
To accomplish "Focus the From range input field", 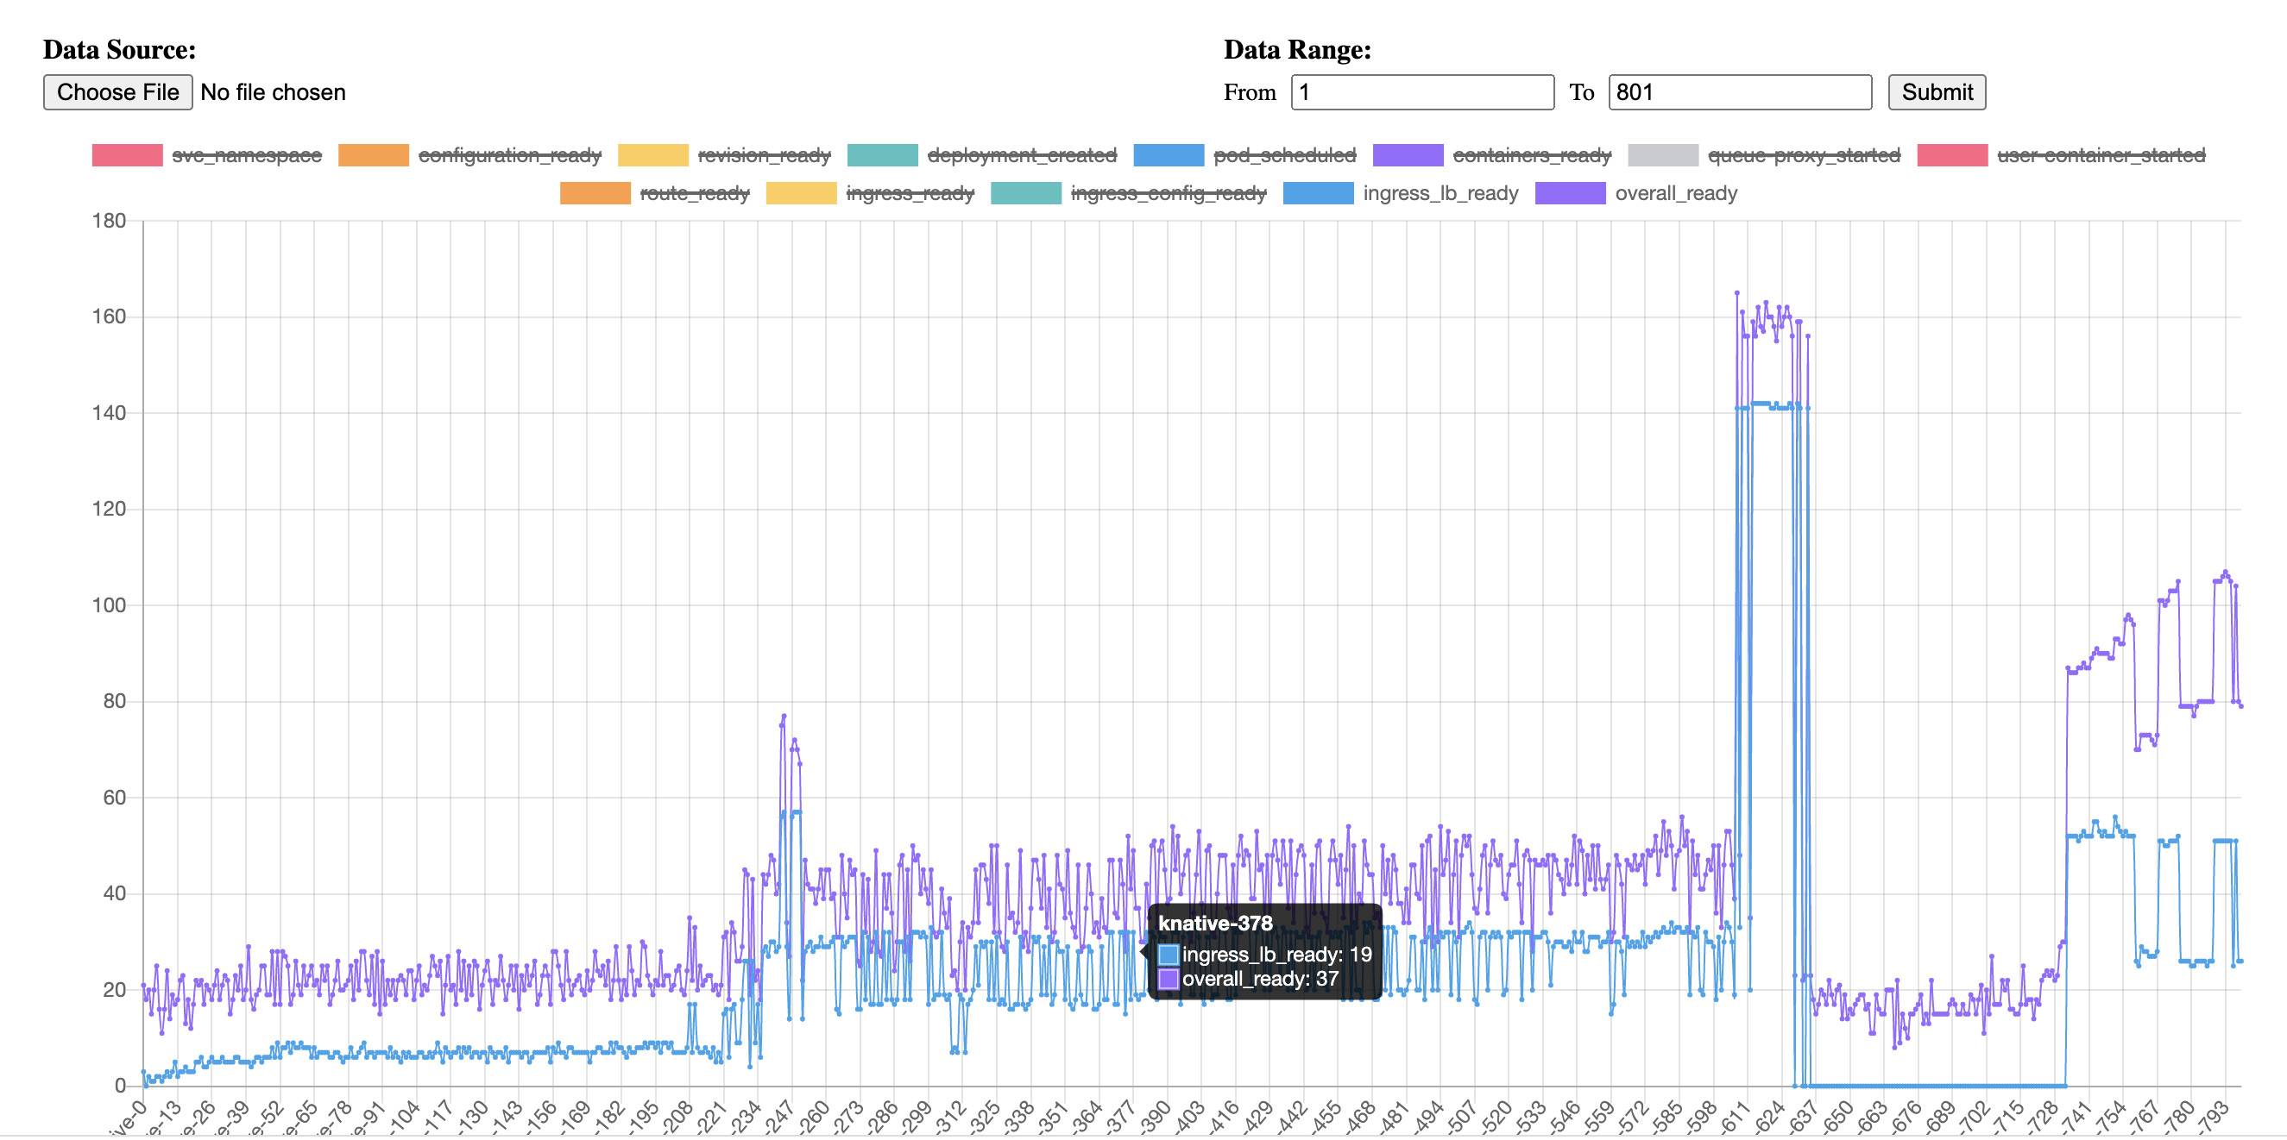I will [x=1421, y=92].
